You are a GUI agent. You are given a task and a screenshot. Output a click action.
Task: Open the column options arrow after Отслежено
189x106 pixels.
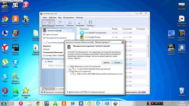148,29
